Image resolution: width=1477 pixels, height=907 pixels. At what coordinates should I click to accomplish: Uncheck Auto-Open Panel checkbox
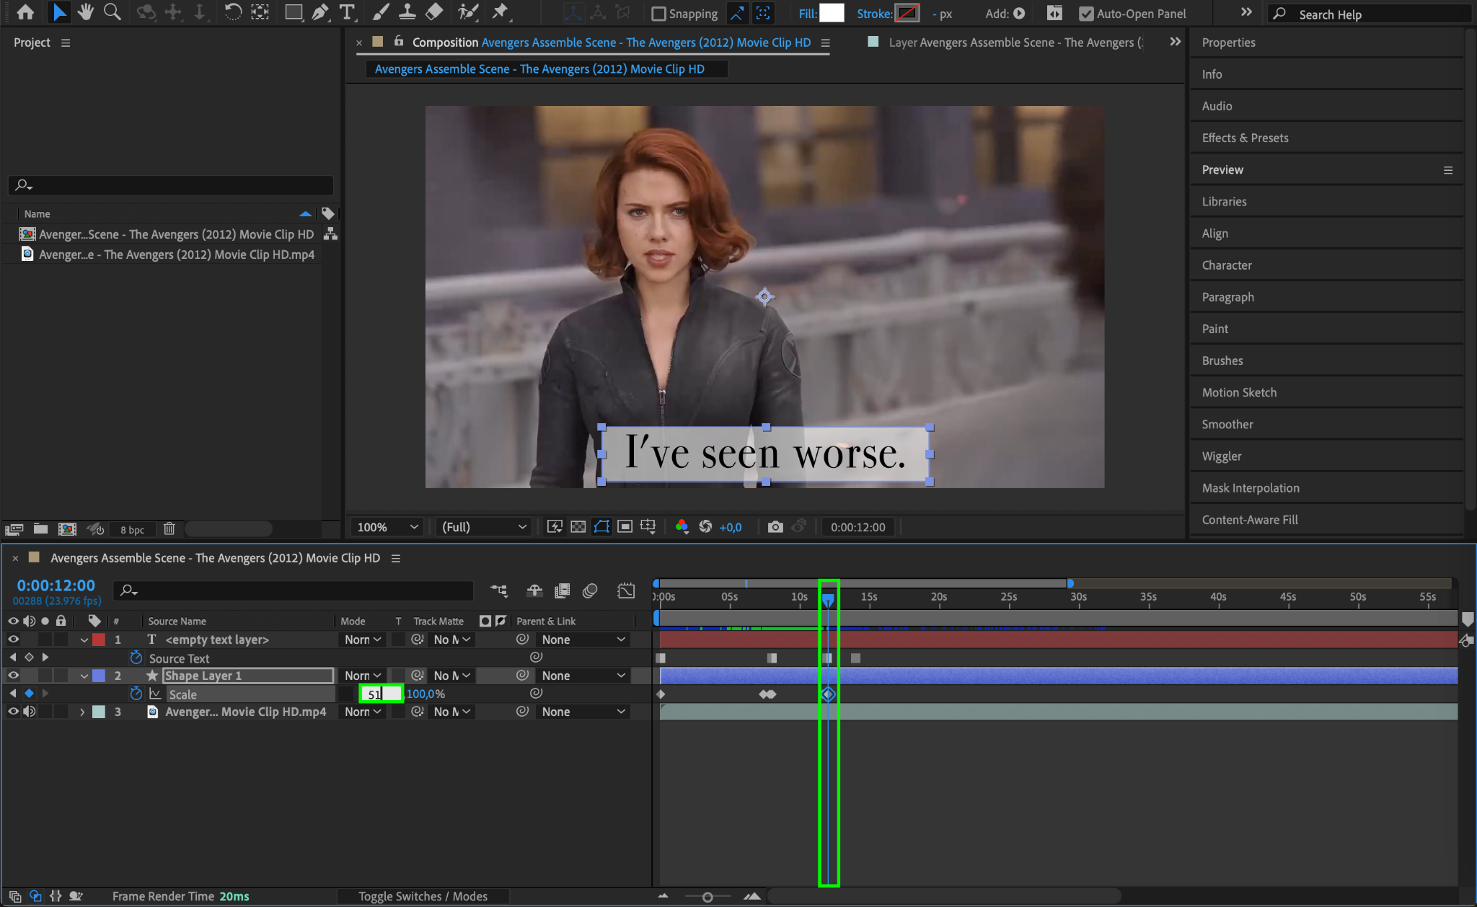point(1085,14)
